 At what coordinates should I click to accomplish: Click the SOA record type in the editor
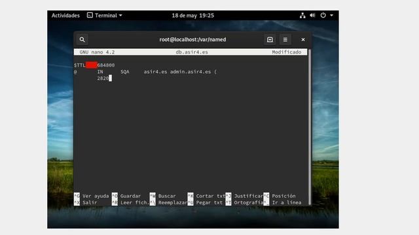(x=125, y=72)
